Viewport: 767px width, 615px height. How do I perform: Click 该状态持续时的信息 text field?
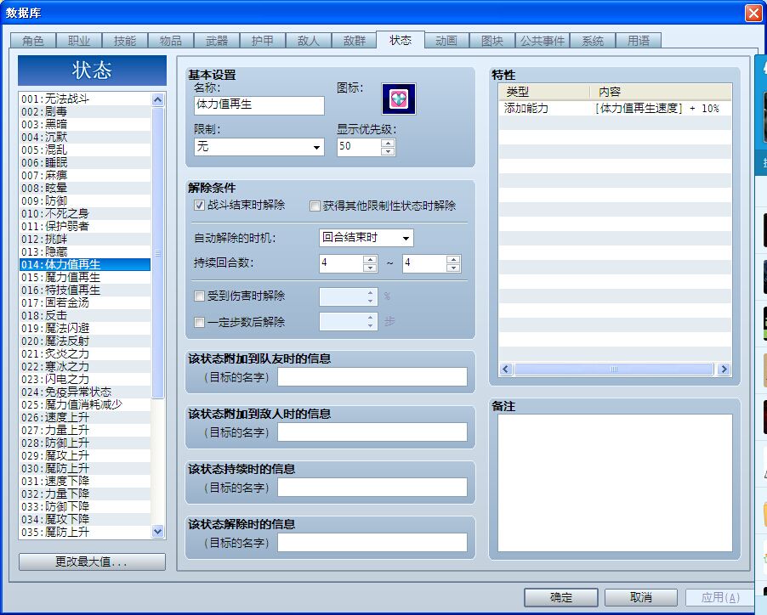point(372,488)
